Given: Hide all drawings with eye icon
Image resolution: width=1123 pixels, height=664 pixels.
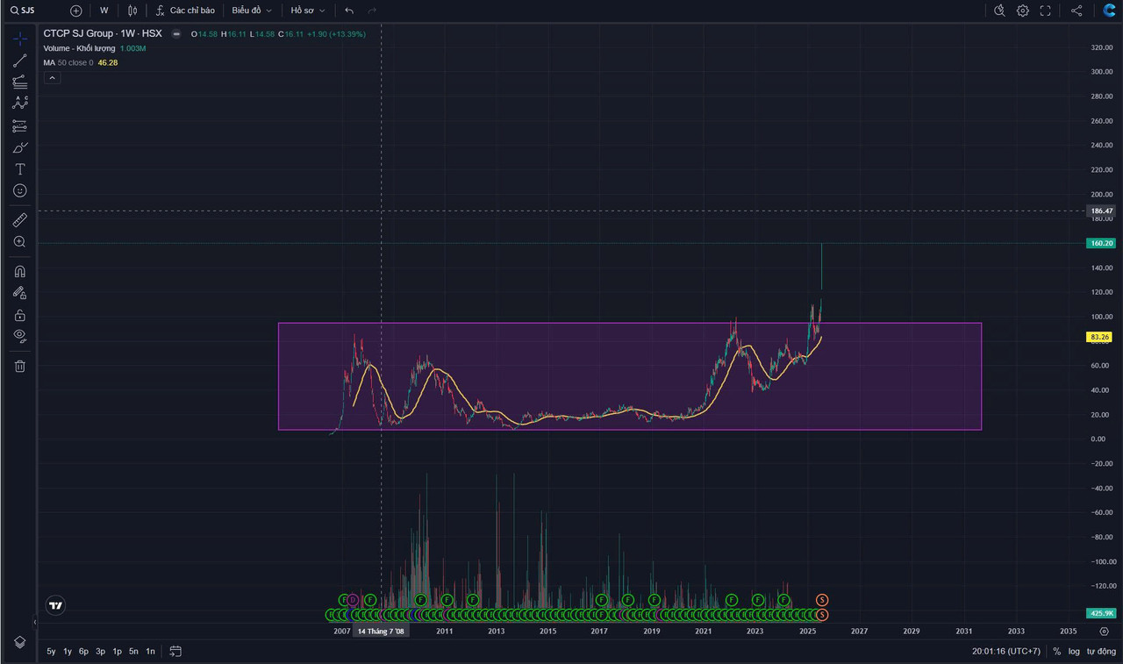Looking at the screenshot, I should click(x=19, y=336).
